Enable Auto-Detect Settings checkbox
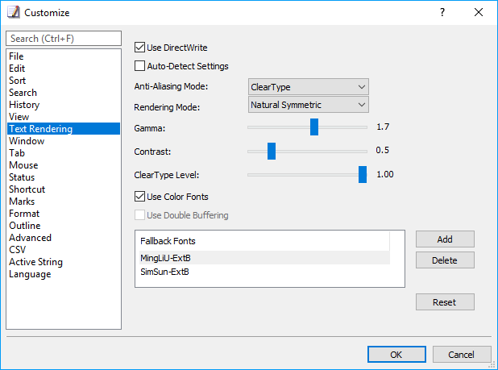 point(139,66)
